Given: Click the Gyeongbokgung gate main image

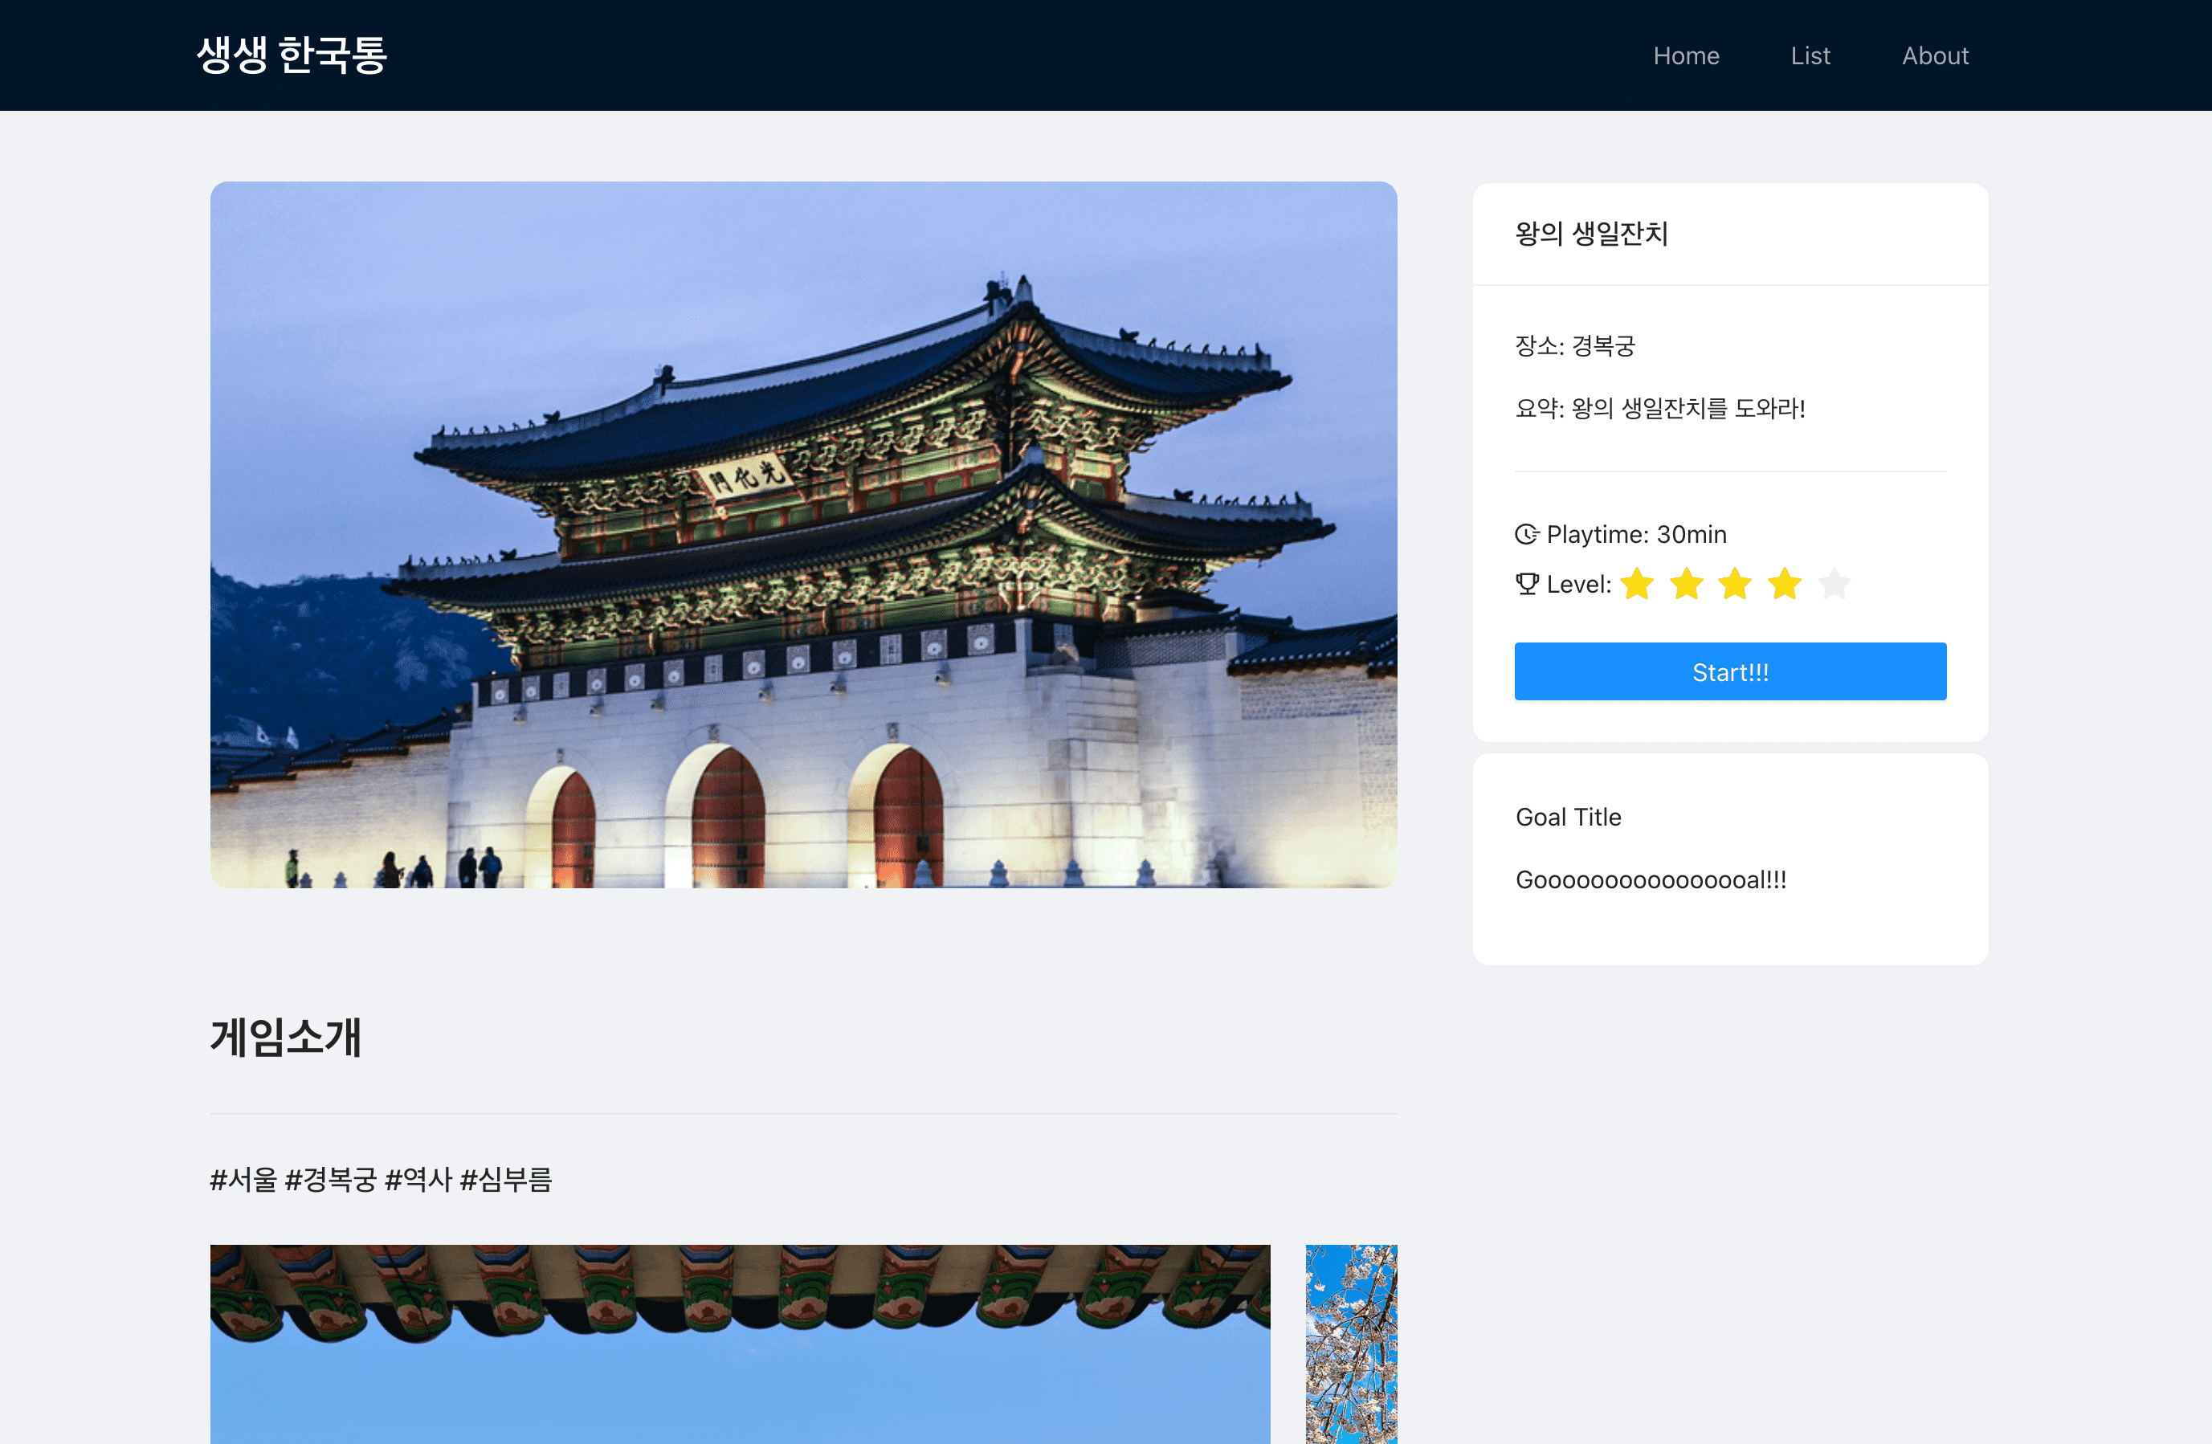Looking at the screenshot, I should click(x=803, y=535).
